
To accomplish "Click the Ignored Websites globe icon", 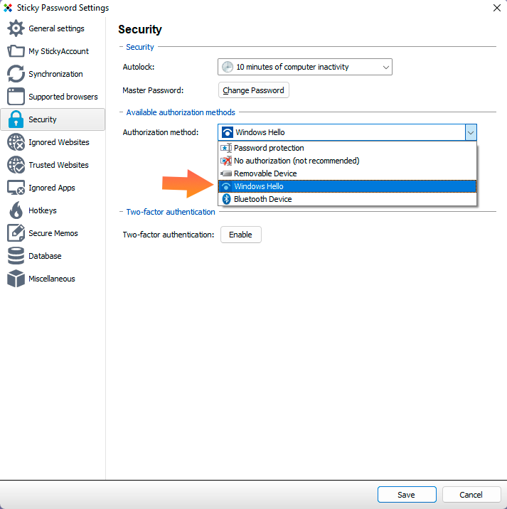I will click(16, 142).
